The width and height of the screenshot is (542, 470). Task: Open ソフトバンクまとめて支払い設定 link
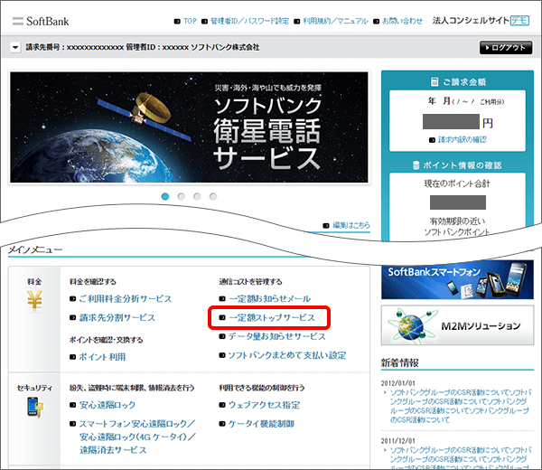click(x=287, y=355)
